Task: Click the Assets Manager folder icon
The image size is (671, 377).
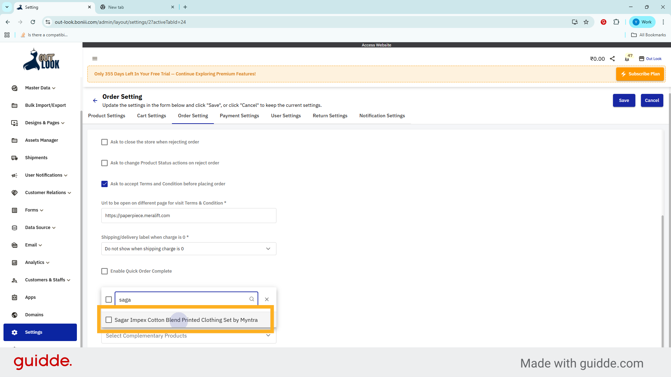Action: pyautogui.click(x=14, y=140)
